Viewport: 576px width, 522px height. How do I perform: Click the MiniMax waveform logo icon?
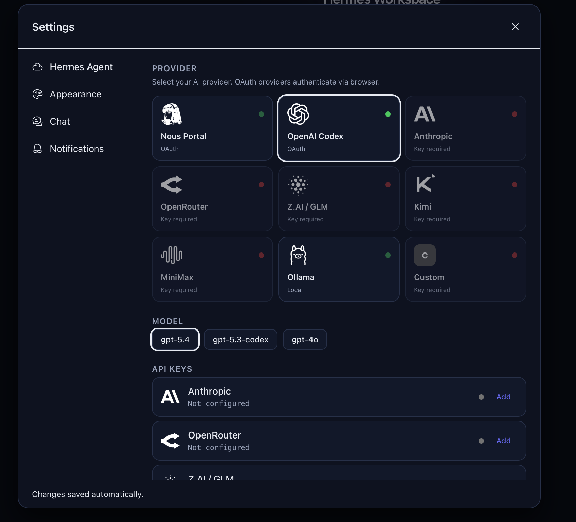[172, 255]
